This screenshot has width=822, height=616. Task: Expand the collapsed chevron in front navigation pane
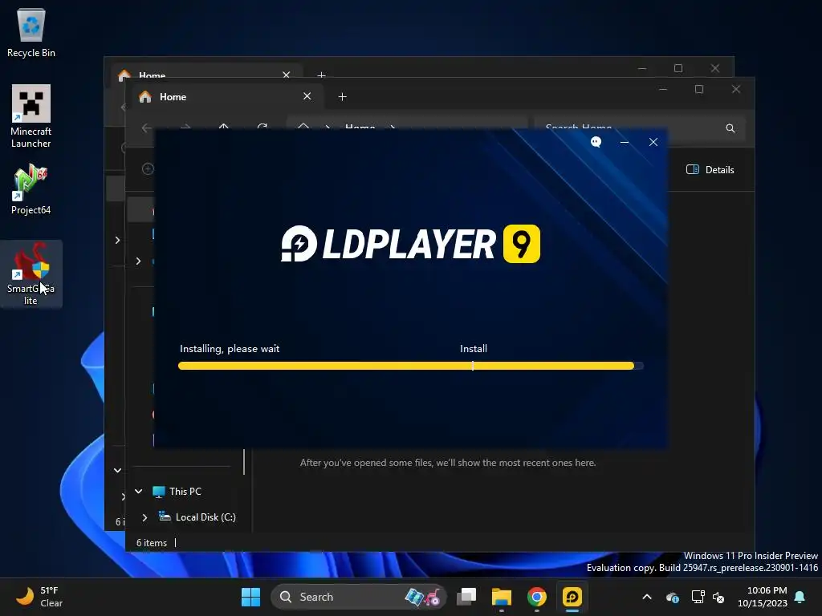138,261
